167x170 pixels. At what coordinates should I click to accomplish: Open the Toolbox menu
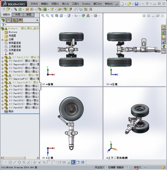click(x=86, y=4)
